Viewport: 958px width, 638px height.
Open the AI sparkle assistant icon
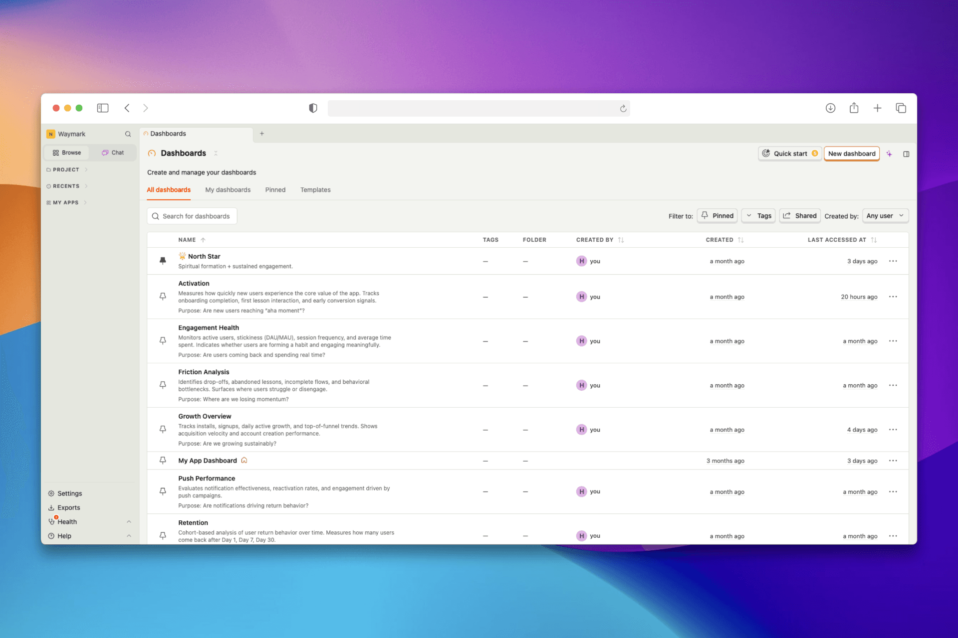889,154
